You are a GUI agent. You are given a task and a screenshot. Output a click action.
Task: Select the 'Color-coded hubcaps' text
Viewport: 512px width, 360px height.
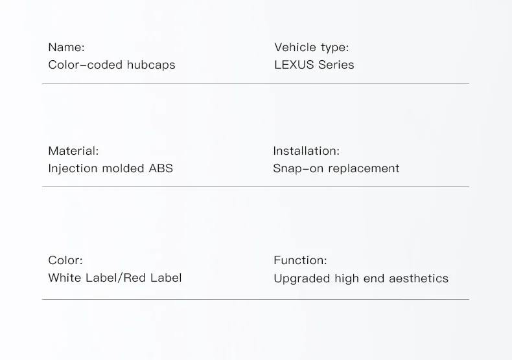(x=111, y=65)
